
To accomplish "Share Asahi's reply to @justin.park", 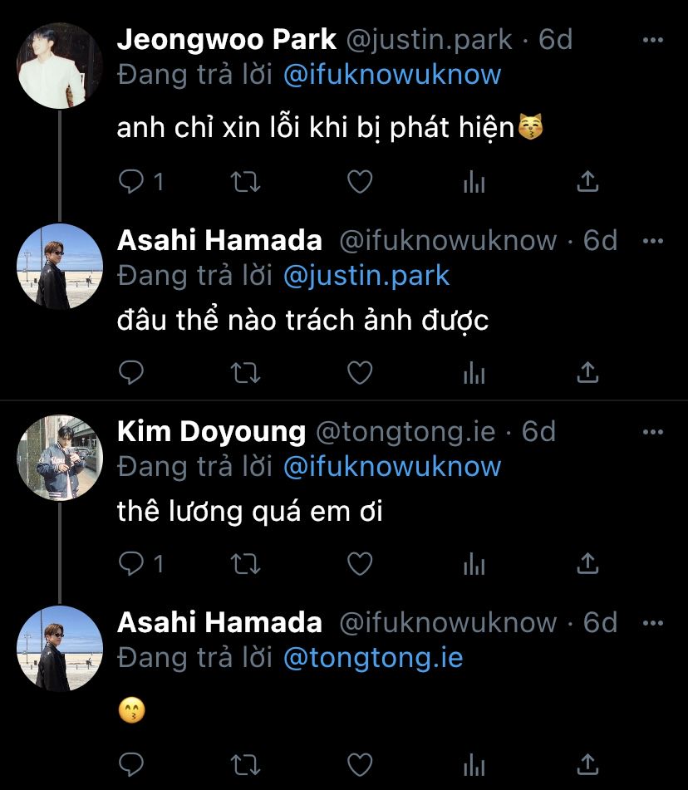I will [x=587, y=372].
